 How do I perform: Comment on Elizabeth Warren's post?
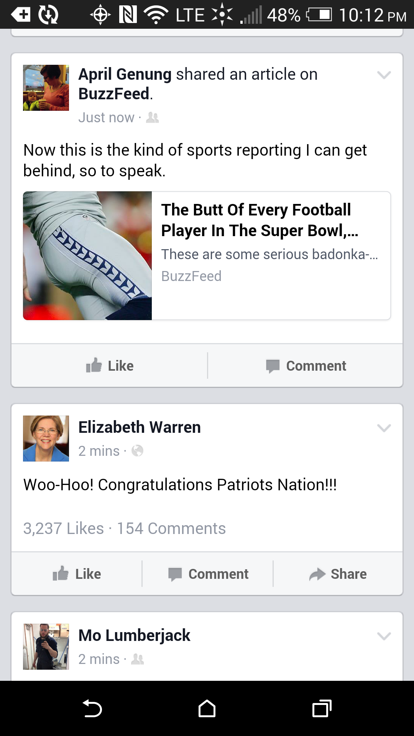(208, 574)
